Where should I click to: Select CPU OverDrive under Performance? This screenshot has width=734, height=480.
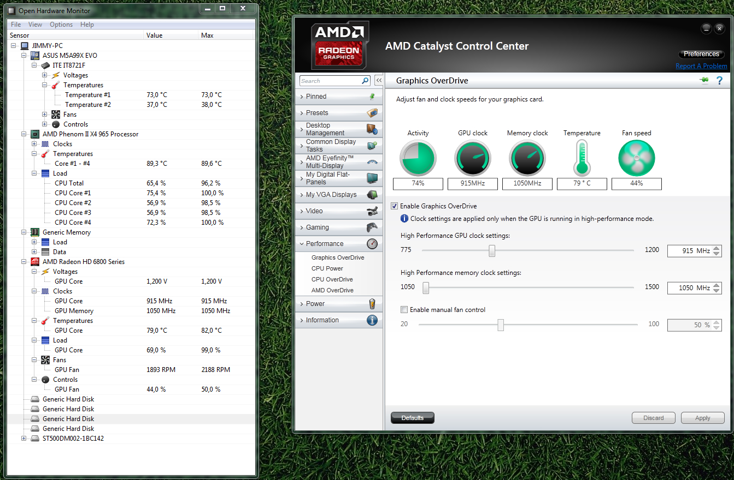point(332,279)
